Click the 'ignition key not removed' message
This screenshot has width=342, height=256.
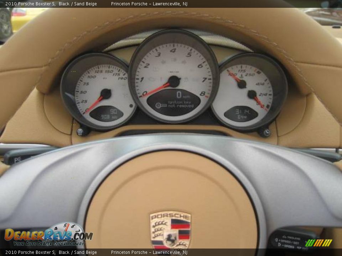pos(180,104)
